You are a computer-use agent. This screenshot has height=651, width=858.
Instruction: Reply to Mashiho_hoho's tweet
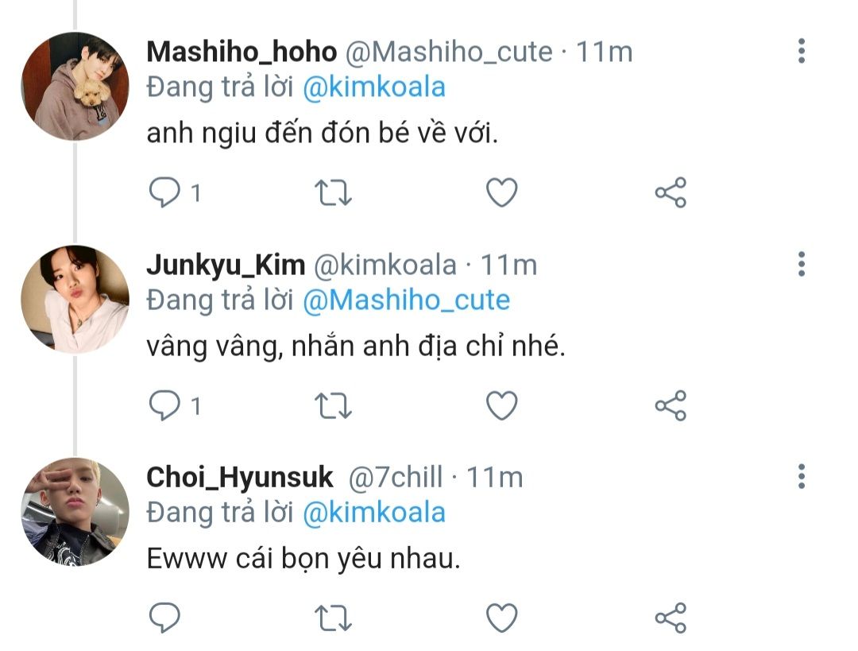tap(164, 192)
